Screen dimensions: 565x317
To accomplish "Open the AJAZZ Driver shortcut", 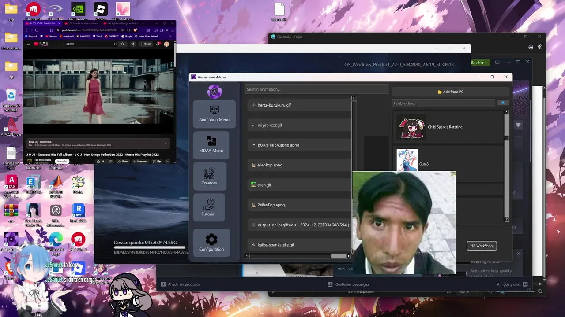I will pos(11,127).
